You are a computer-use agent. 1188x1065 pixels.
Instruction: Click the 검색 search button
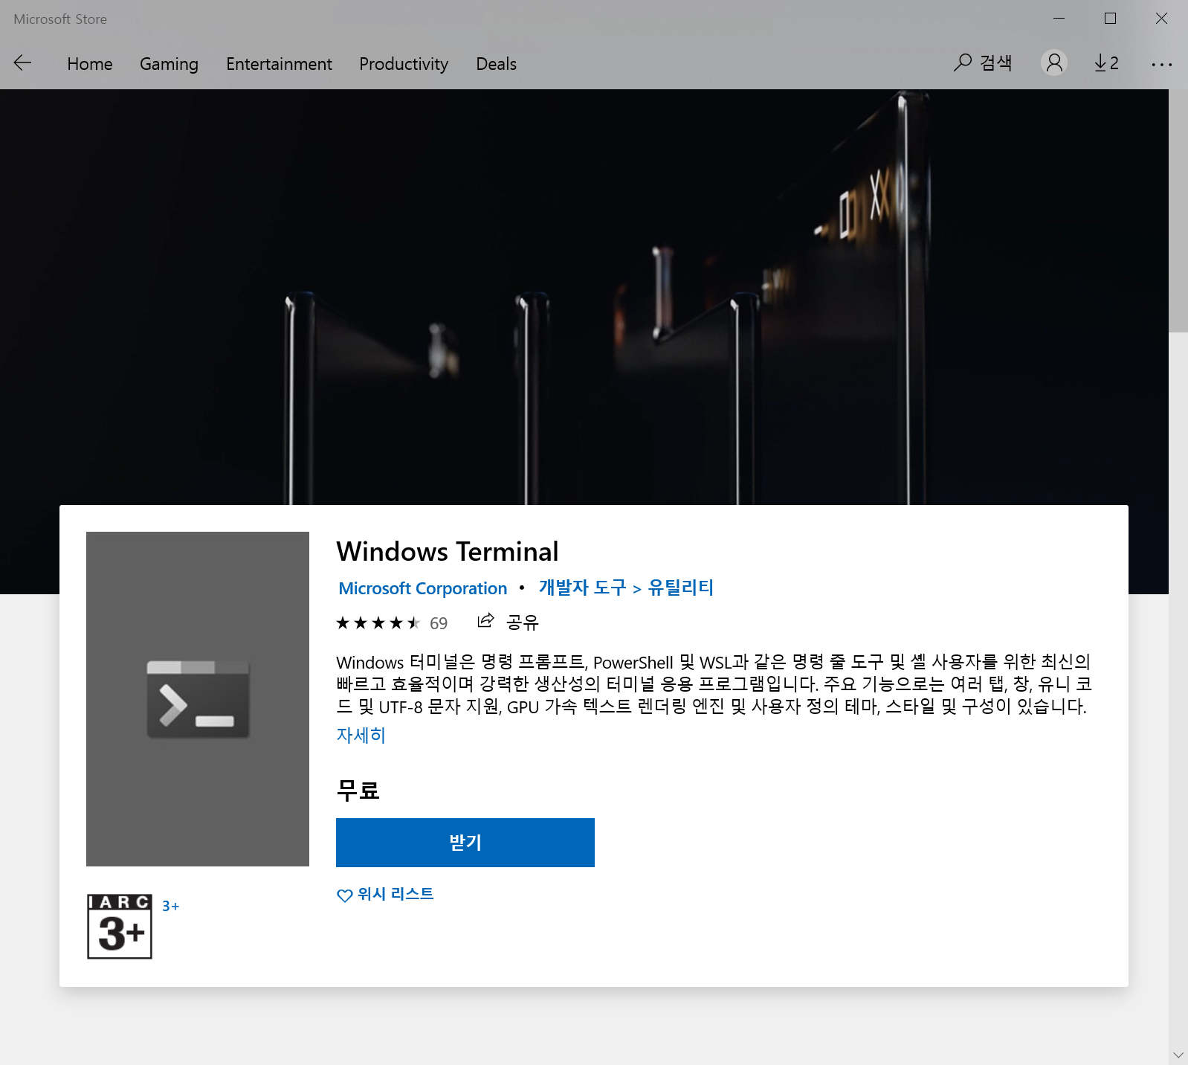tap(982, 62)
